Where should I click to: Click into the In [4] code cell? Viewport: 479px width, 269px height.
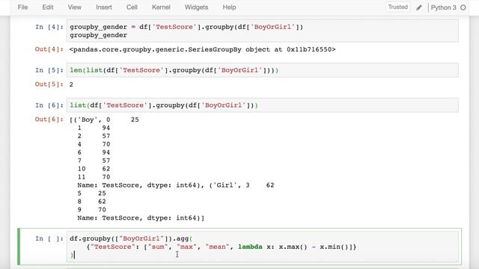(262, 31)
